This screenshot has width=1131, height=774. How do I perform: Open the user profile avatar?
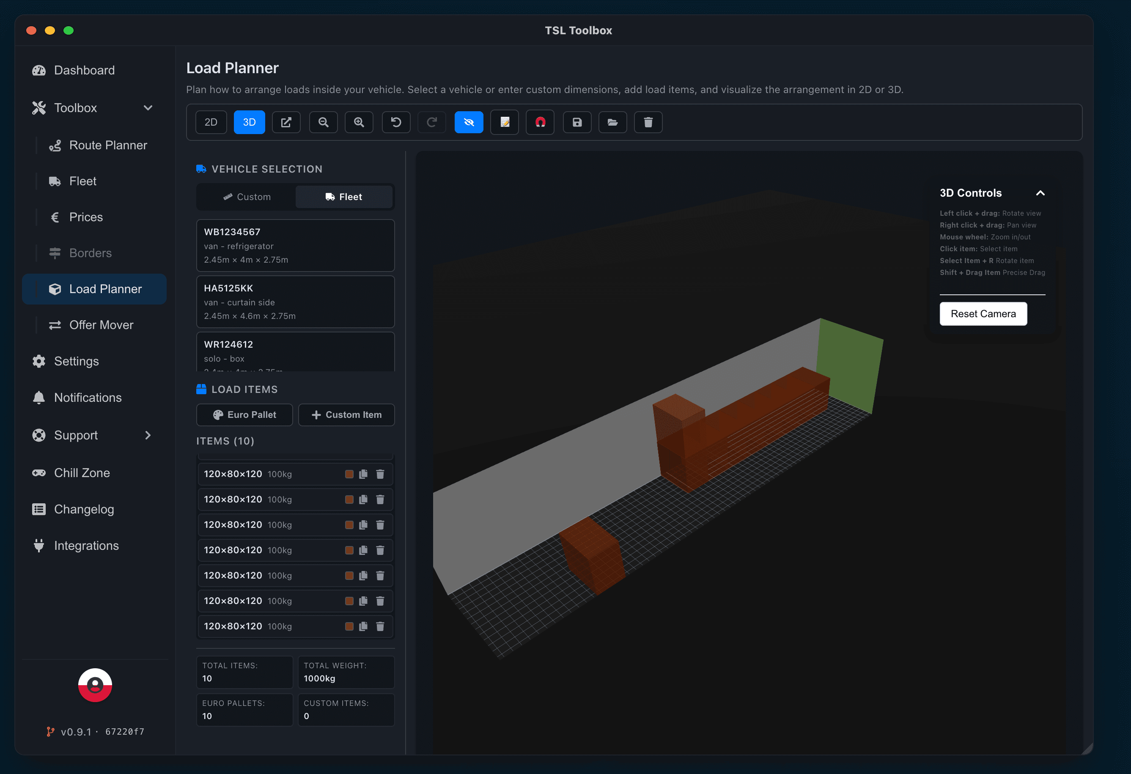coord(95,685)
